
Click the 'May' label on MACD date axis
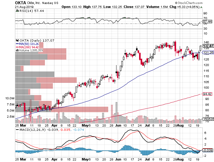[x=85, y=159]
